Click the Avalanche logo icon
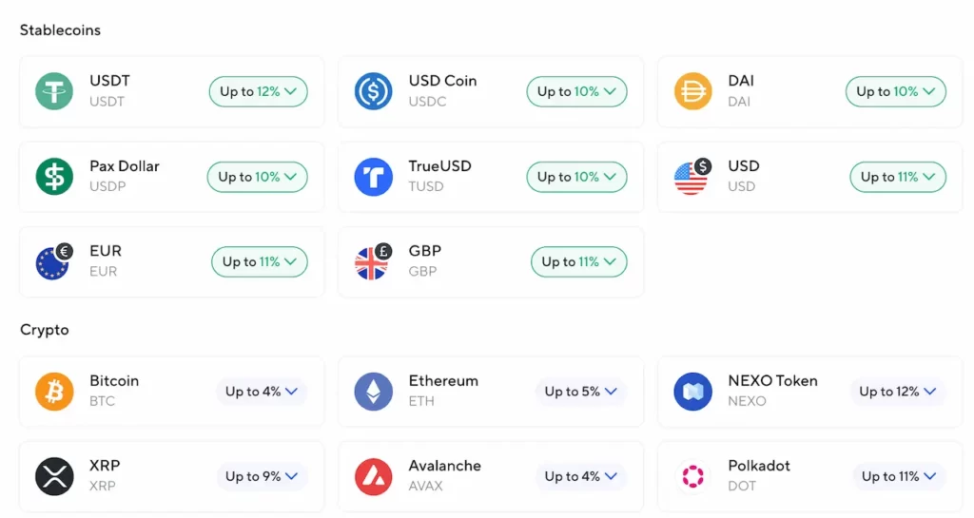Screen dimensions: 974x518 pos(373,476)
